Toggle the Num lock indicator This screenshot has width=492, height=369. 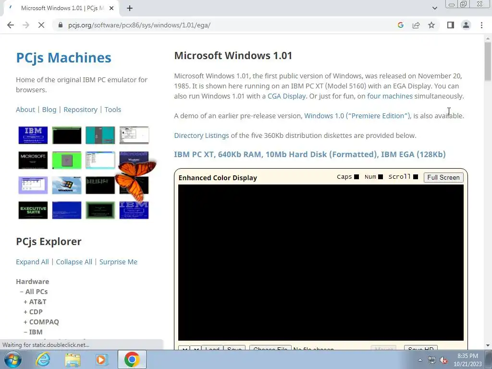tap(381, 177)
